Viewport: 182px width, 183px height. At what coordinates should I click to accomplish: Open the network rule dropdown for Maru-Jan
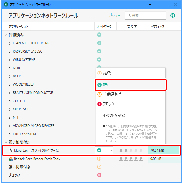(x=111, y=151)
